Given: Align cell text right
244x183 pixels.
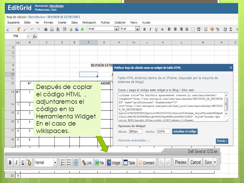Looking at the screenshot, I should click(x=181, y=29).
